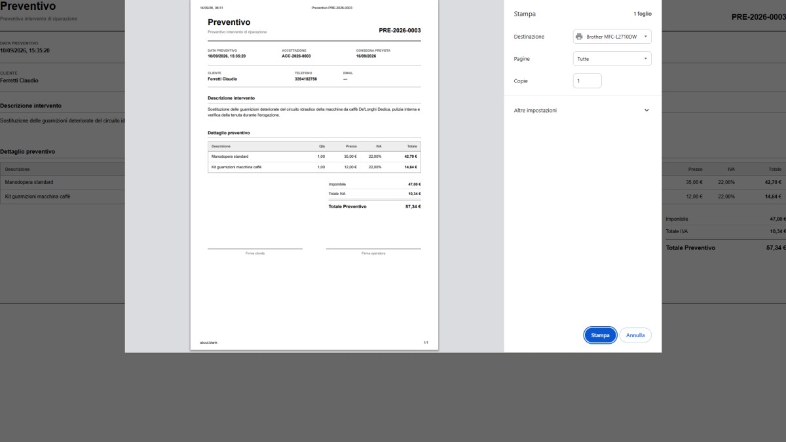Image resolution: width=786 pixels, height=442 pixels.
Task: Click 'Firma operatore' signature label in preview
Action: [x=373, y=253]
